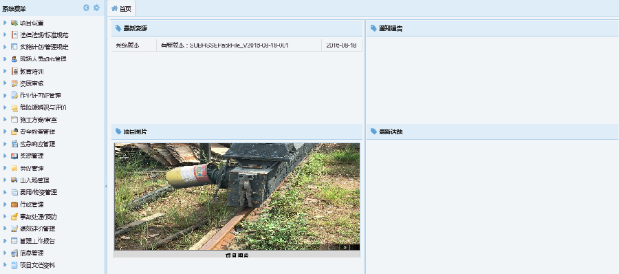Open the SUBHSSEPackFile version resource link
The height and width of the screenshot is (274, 619).
tap(225, 45)
